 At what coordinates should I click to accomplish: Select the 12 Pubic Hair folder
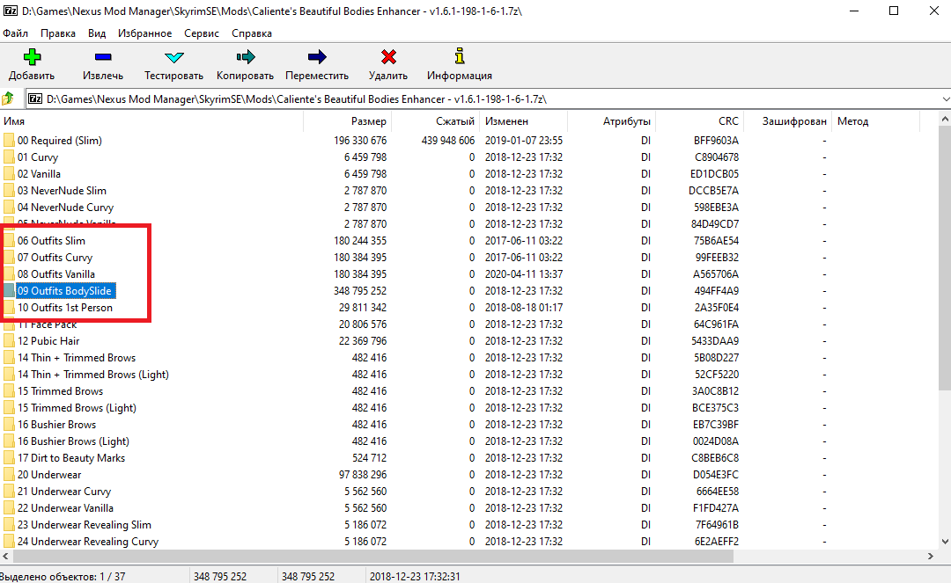[48, 341]
